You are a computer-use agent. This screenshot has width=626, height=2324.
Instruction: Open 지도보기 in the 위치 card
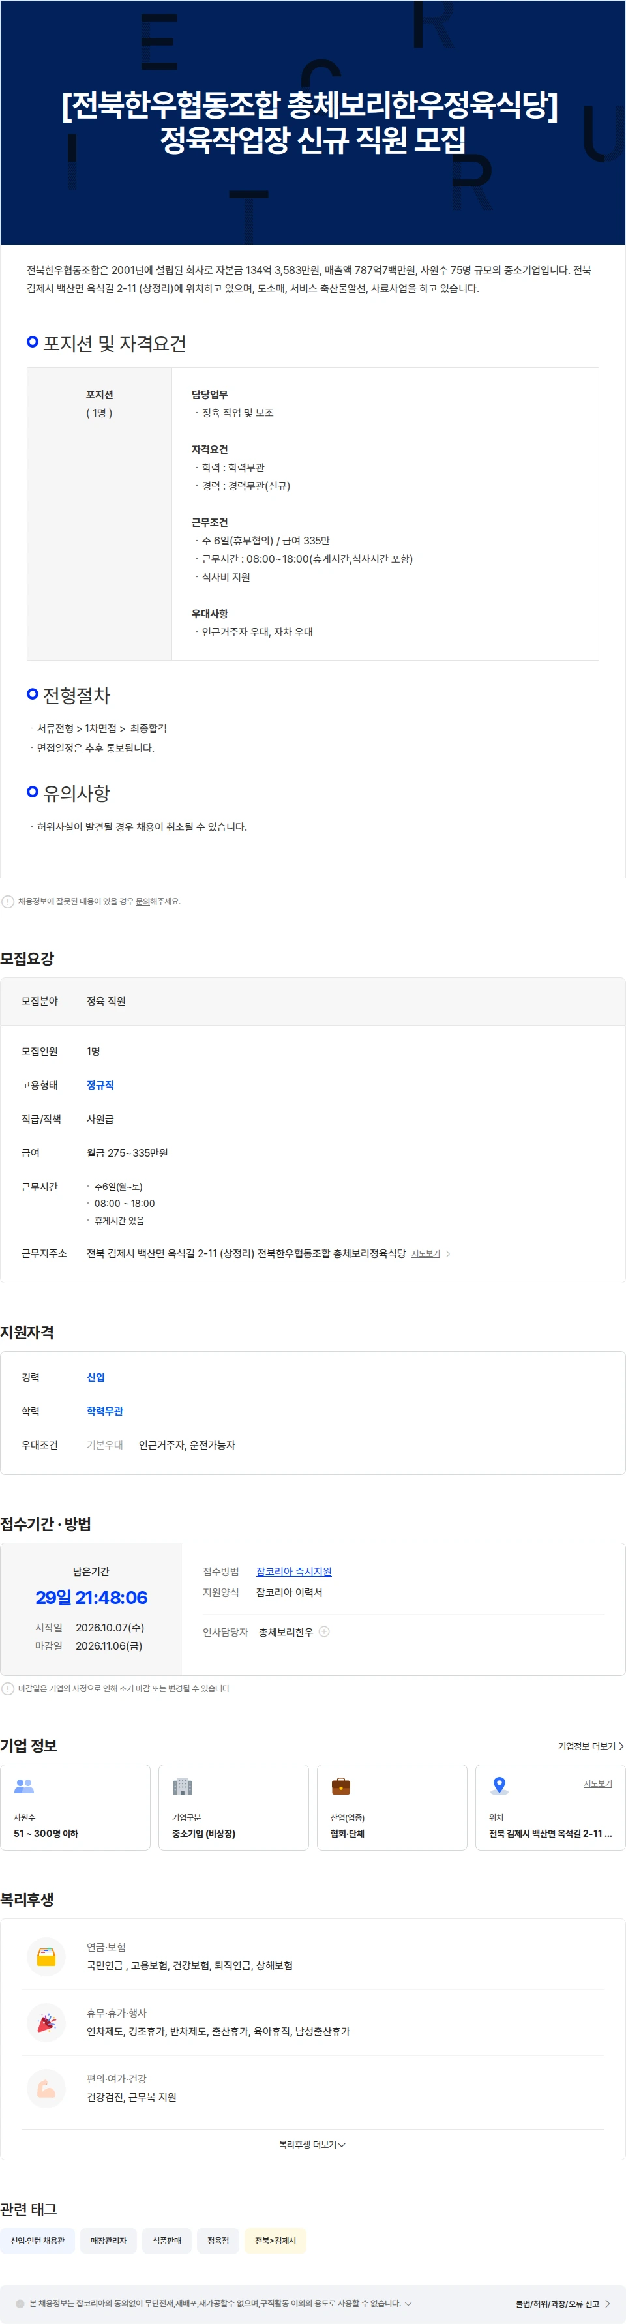tap(598, 1783)
